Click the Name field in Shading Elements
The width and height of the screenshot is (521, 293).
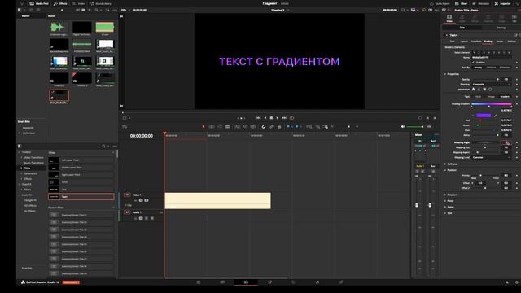[x=492, y=58]
